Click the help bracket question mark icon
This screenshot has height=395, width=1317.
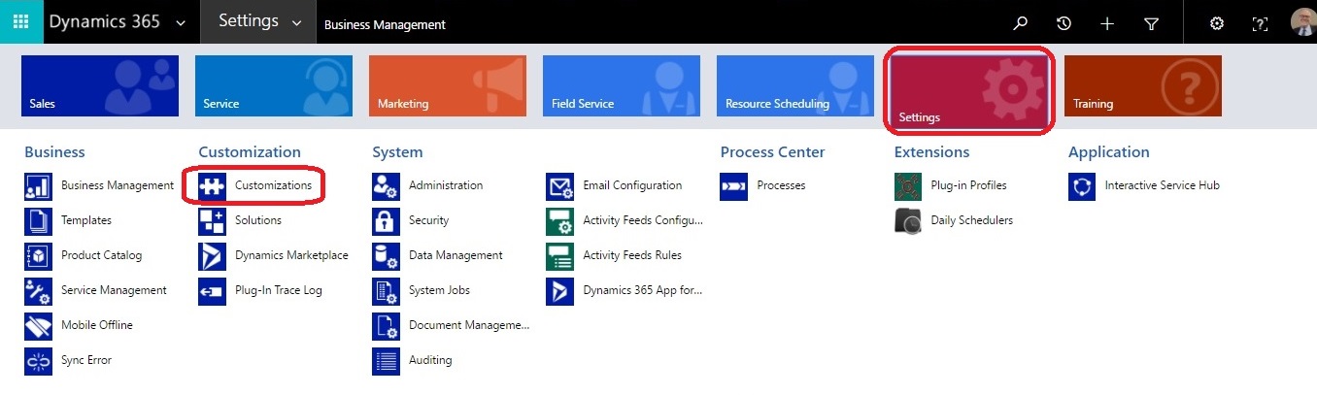1260,23
